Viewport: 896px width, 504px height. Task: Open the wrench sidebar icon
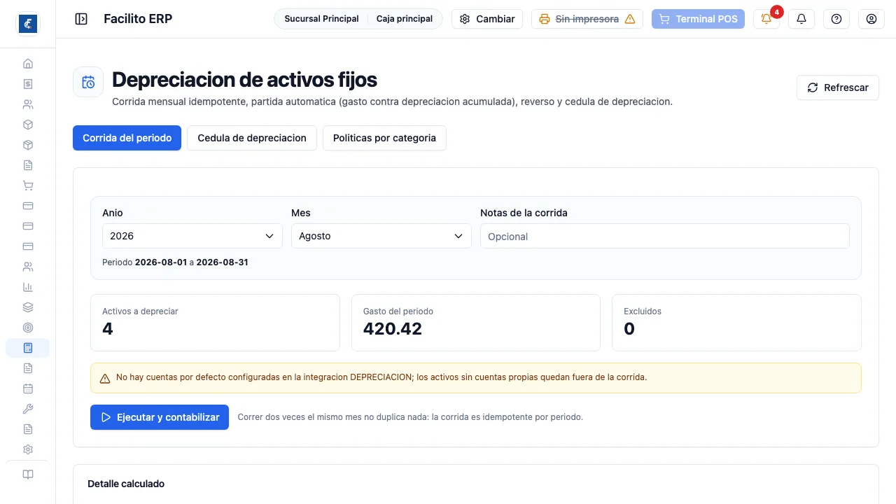[x=28, y=409]
